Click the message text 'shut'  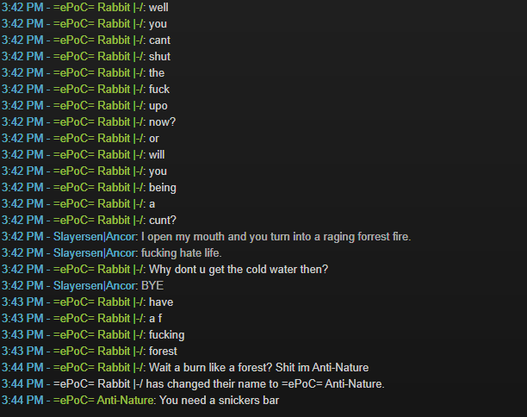pos(159,57)
